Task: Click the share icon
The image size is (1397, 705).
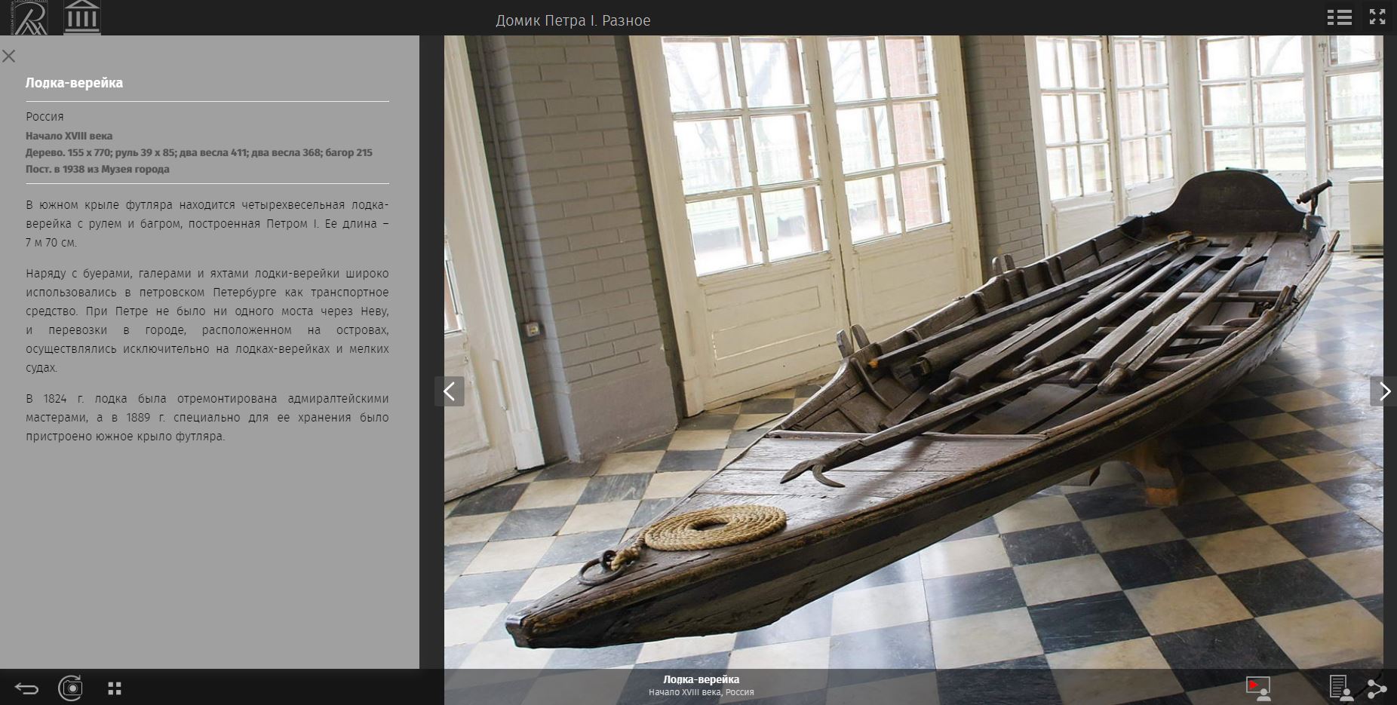Action: tap(1377, 688)
